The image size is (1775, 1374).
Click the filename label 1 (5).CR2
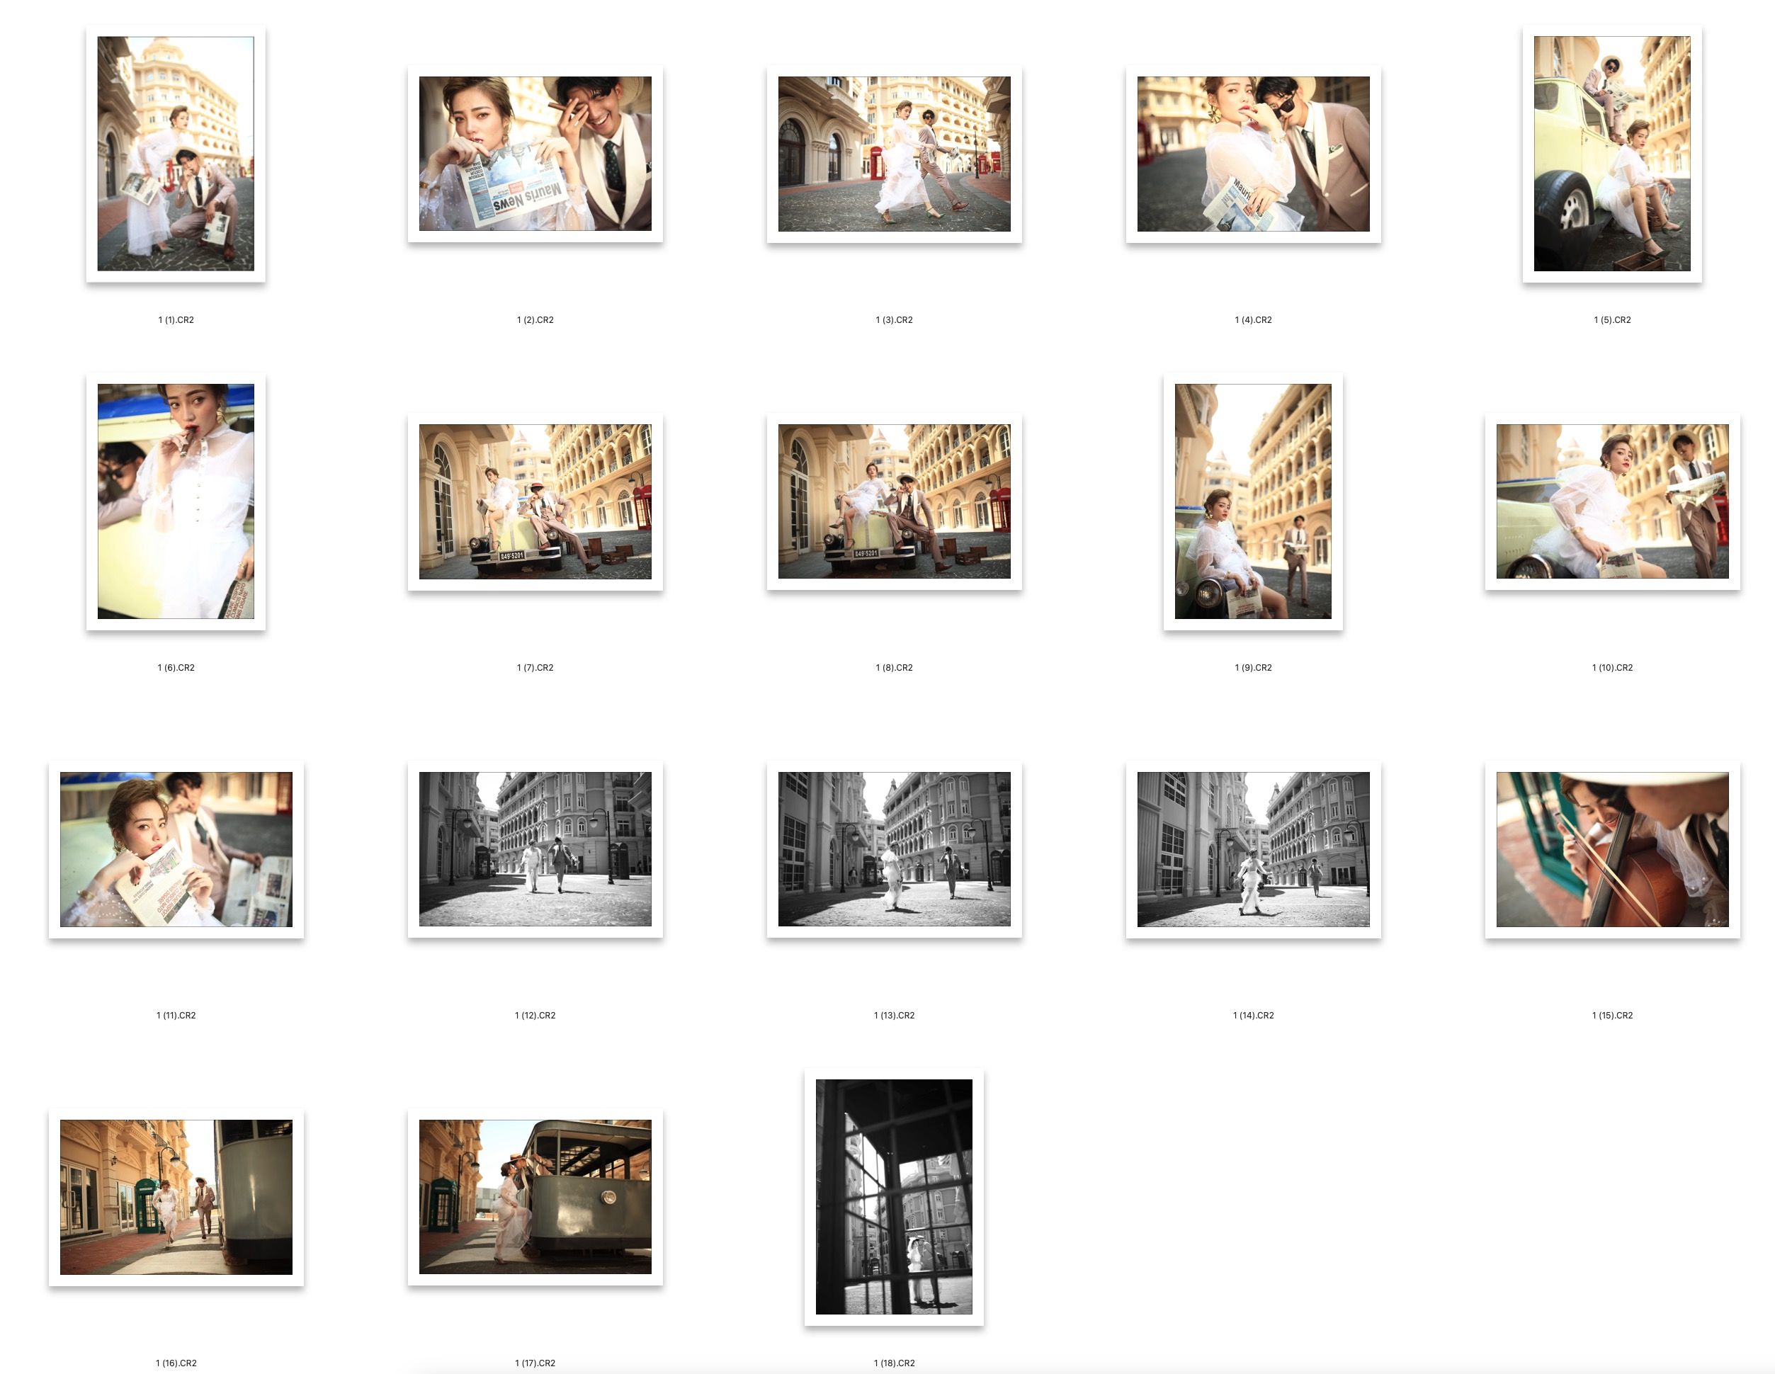(x=1615, y=320)
